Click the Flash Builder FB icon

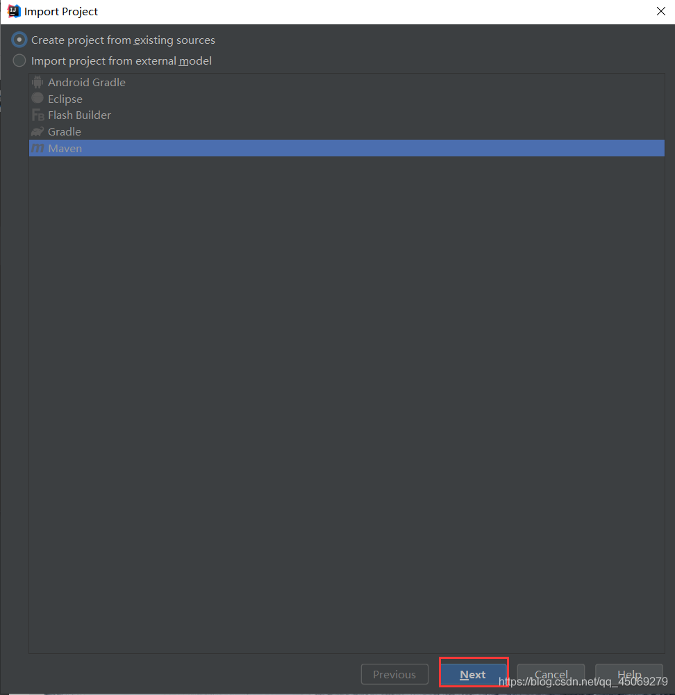(37, 115)
